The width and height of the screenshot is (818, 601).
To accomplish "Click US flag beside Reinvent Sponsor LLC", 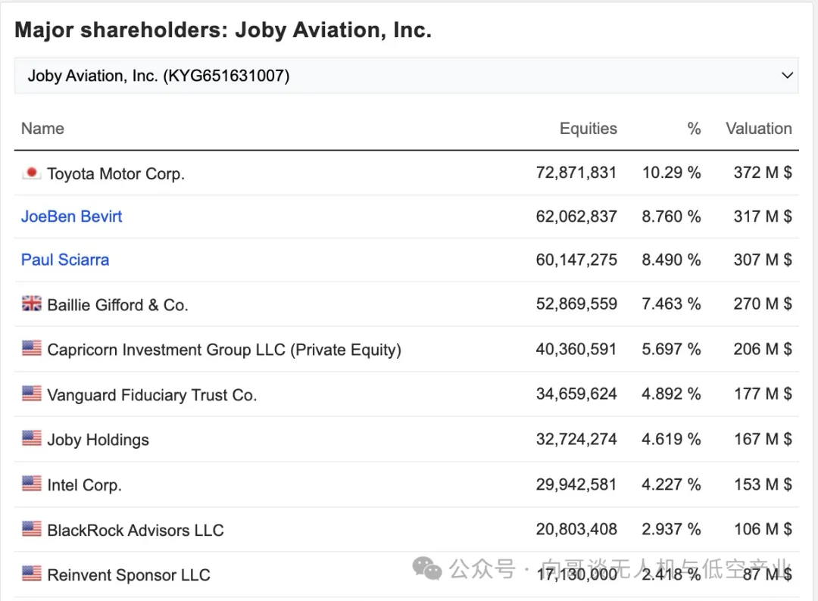I will coord(31,575).
